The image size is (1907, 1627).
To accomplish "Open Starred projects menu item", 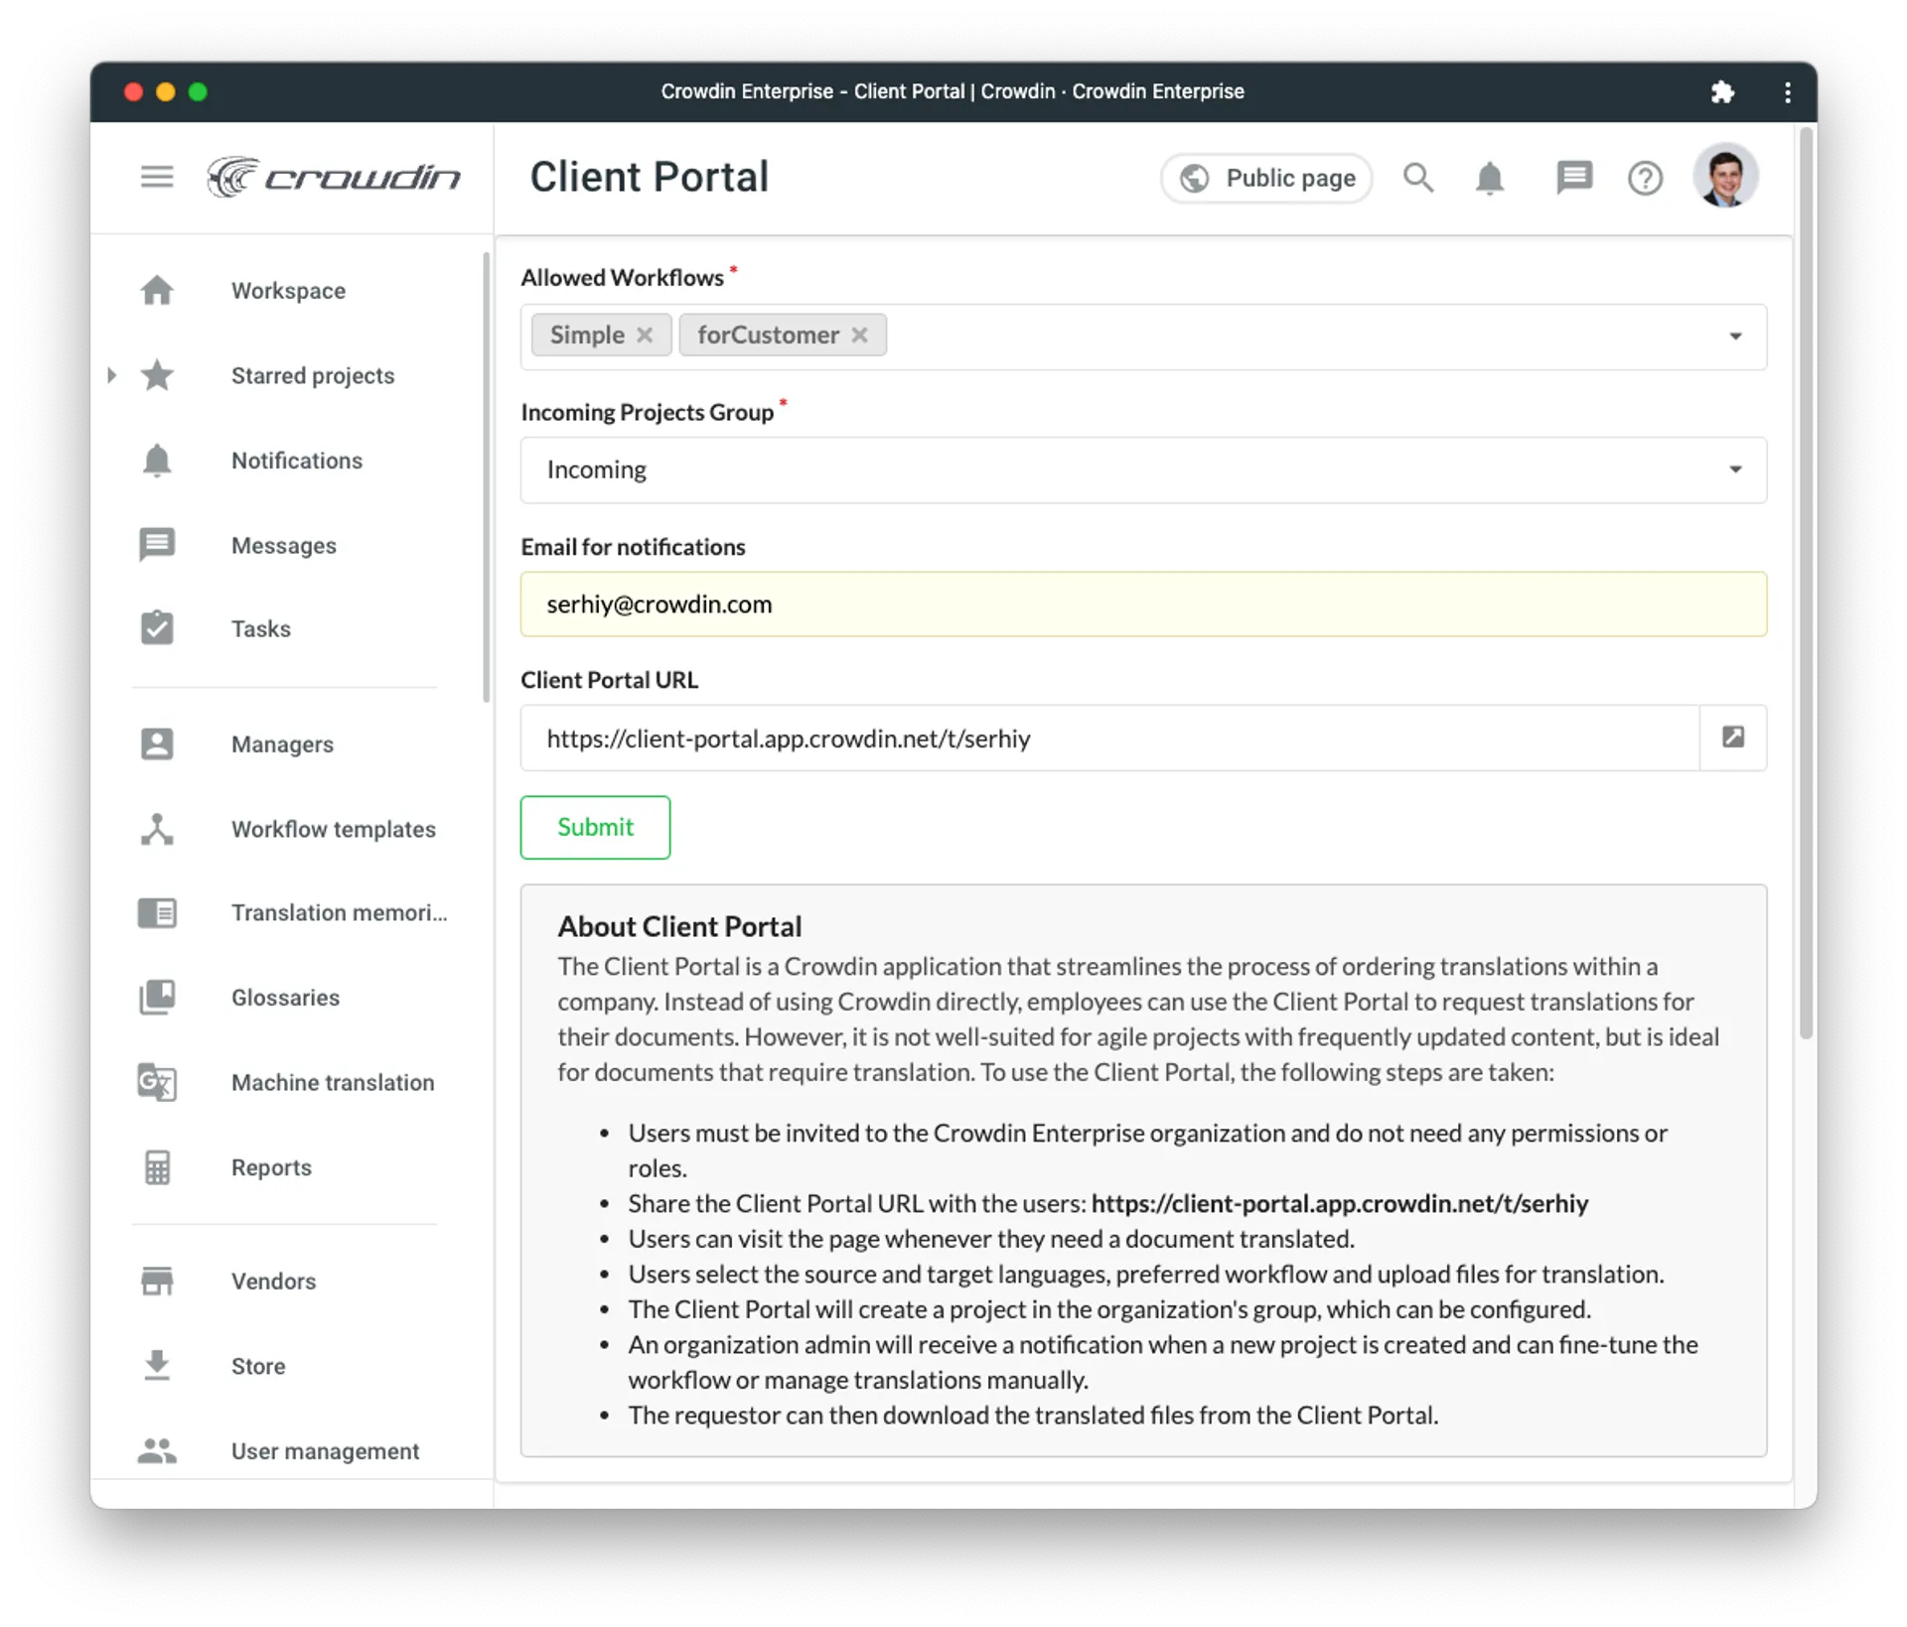I will tap(313, 376).
